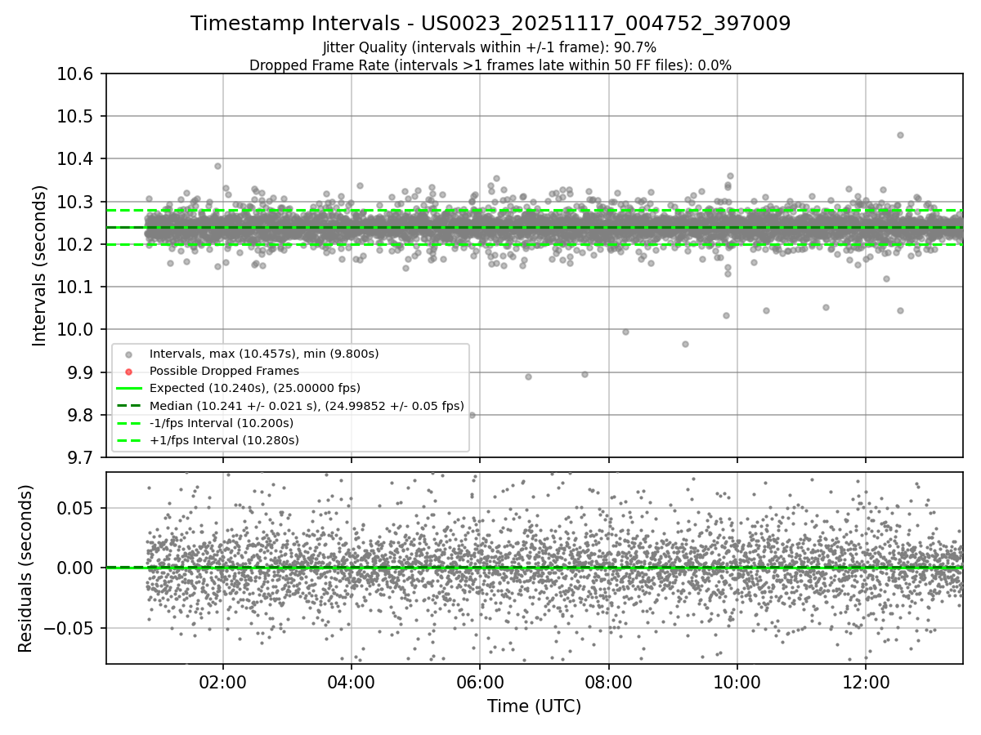The image size is (981, 735).
Task: Select the 'Jitter Quality' 90.7% subtitle line
Action: (x=490, y=47)
